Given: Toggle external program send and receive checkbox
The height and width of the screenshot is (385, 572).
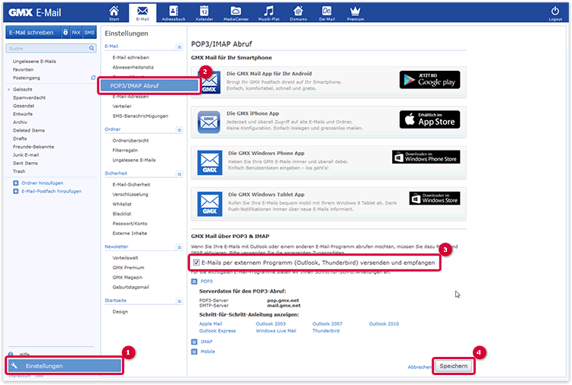Looking at the screenshot, I should click(196, 262).
